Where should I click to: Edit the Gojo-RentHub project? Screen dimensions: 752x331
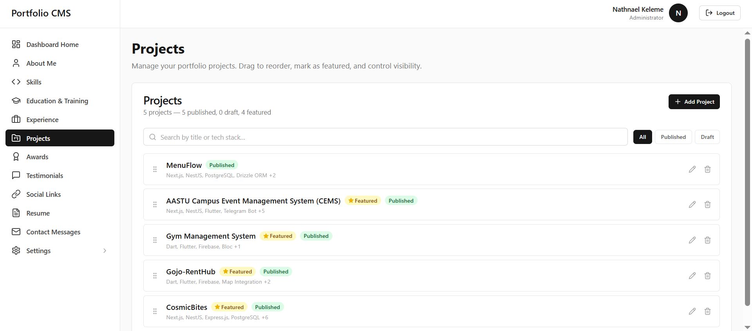(x=692, y=275)
